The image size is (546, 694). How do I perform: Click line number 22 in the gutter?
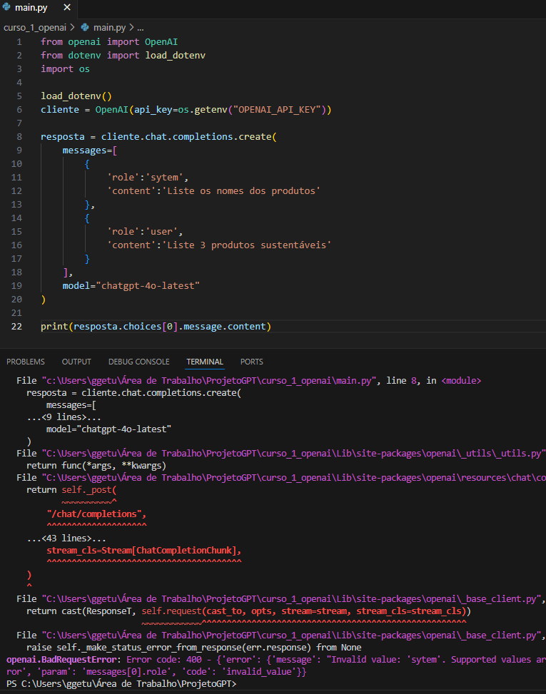(x=16, y=327)
